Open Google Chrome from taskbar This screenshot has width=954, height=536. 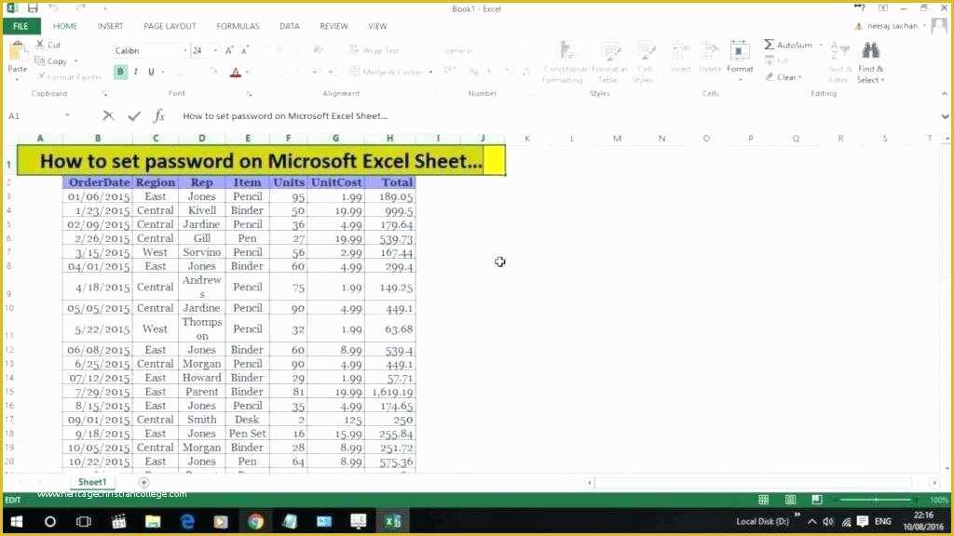[x=255, y=521]
